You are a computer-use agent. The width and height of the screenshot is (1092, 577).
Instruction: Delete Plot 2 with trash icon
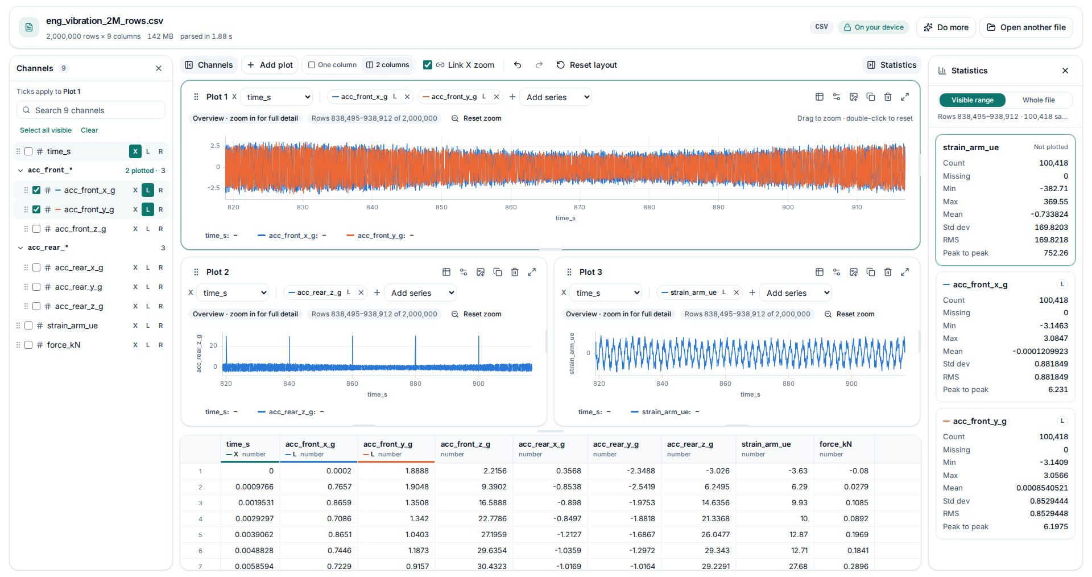point(515,272)
